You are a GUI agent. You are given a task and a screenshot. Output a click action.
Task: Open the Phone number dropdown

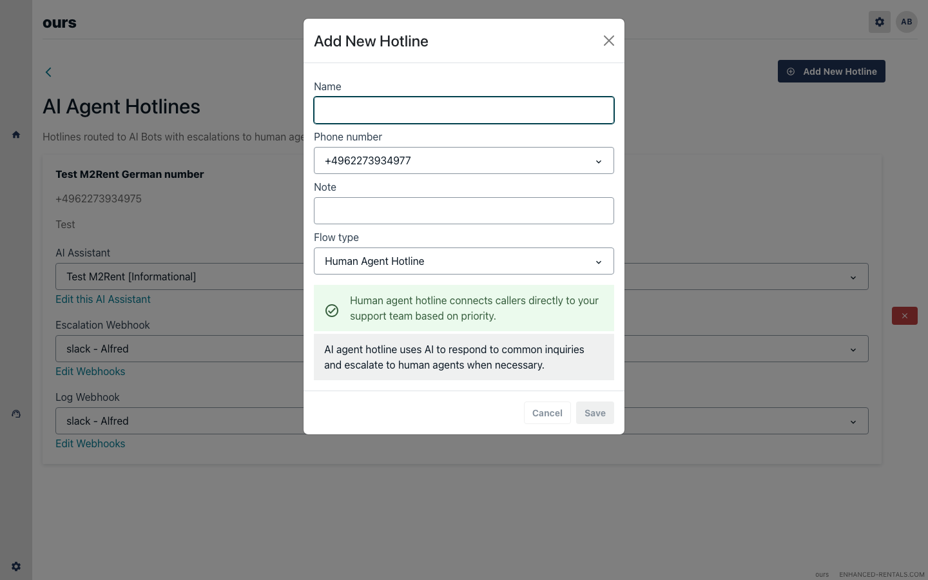pos(463,160)
